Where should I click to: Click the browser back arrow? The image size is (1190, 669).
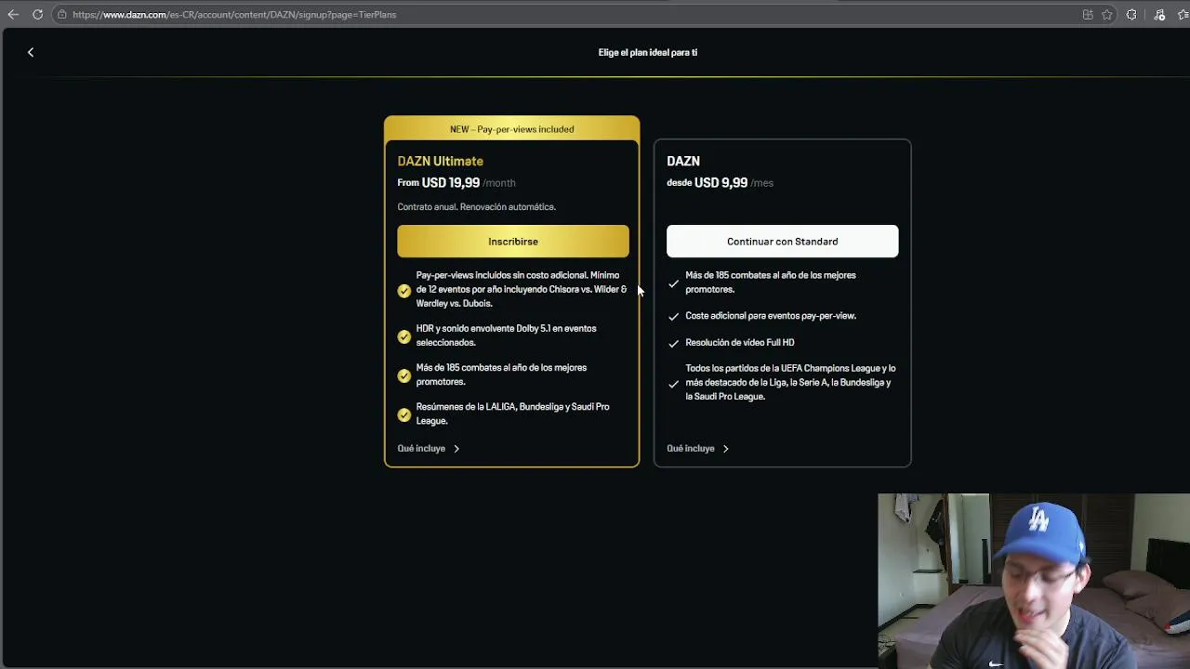pos(13,15)
